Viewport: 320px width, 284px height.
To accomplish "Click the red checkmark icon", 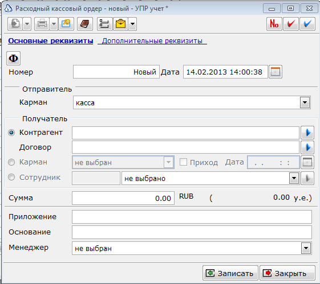I will point(291,24).
